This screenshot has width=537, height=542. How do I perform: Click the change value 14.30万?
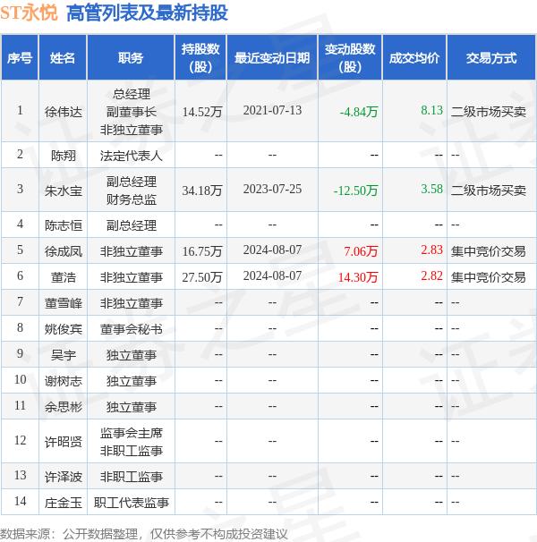357,277
